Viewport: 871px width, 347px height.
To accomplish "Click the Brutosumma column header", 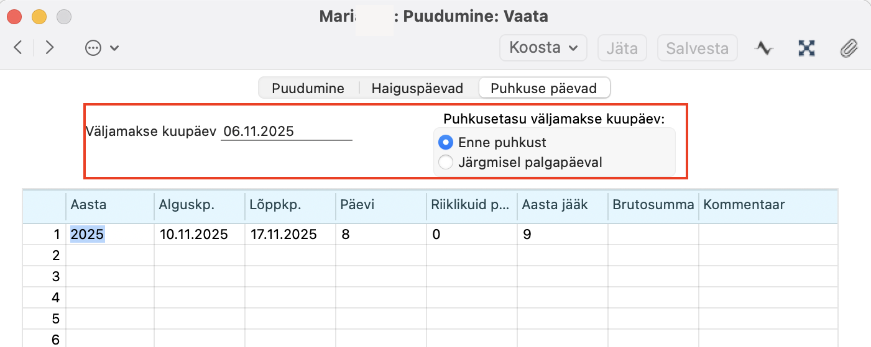I will click(x=653, y=205).
